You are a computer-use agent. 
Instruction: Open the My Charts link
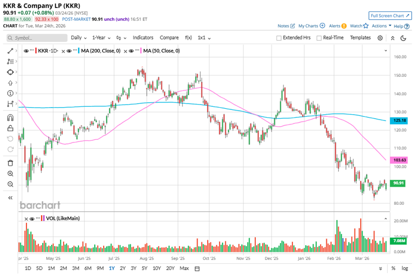click(308, 26)
